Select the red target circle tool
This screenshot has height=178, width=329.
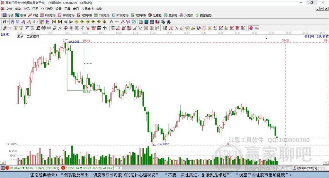click(66, 28)
